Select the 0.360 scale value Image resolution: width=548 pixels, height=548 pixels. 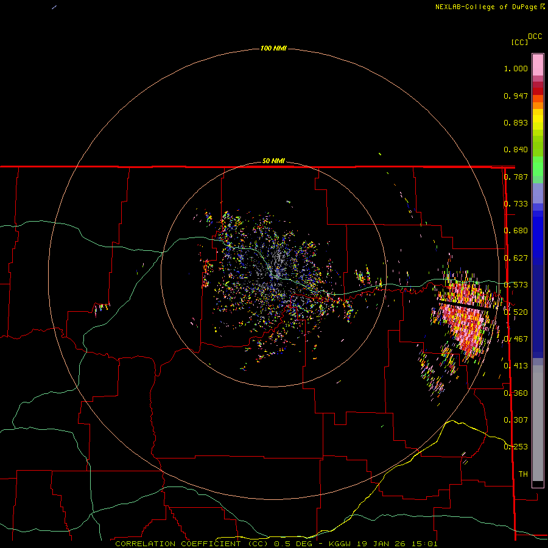[516, 393]
